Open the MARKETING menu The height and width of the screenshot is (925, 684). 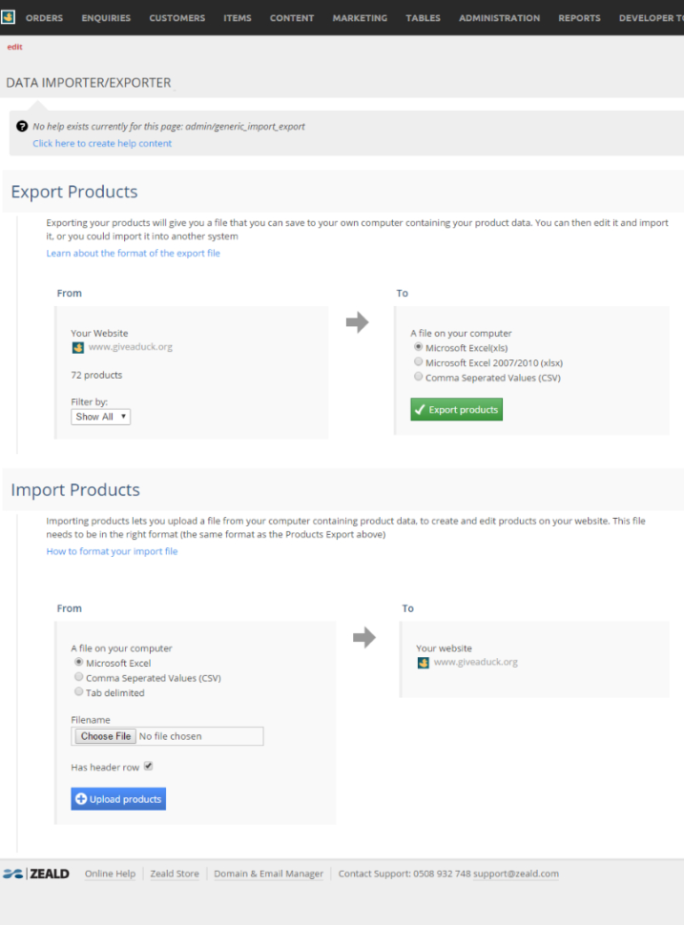click(360, 17)
